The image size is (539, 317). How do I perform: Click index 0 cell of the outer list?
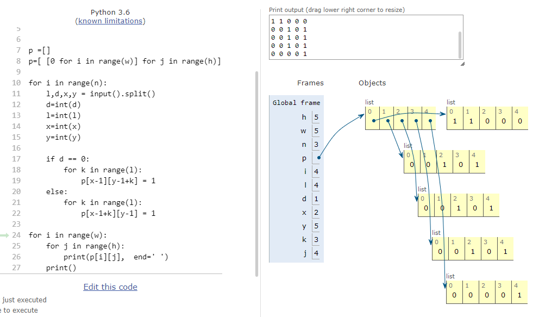pyautogui.click(x=373, y=118)
